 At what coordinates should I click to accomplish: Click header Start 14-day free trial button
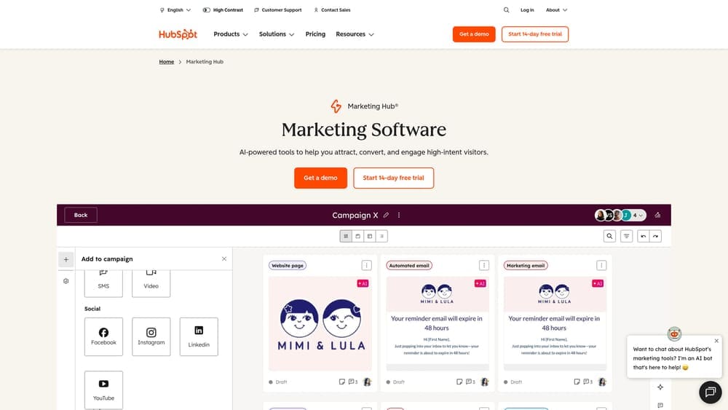click(x=535, y=34)
